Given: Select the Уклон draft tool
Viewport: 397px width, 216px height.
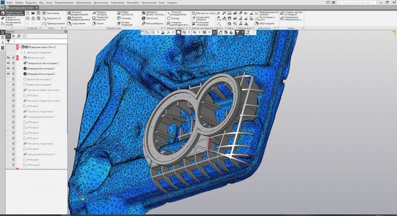Looking at the screenshot, I should 98,24.
